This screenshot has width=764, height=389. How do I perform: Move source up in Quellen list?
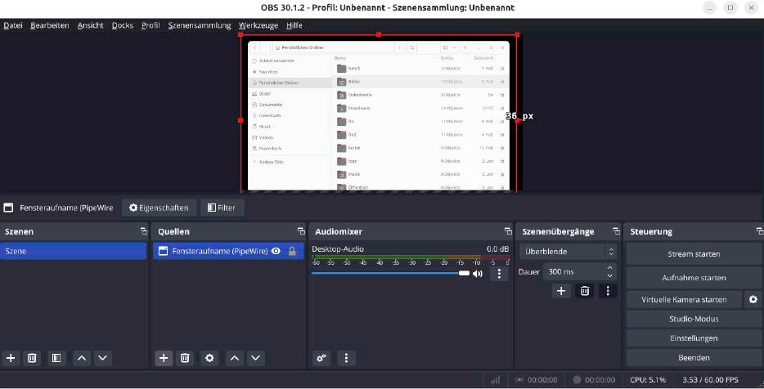click(235, 358)
